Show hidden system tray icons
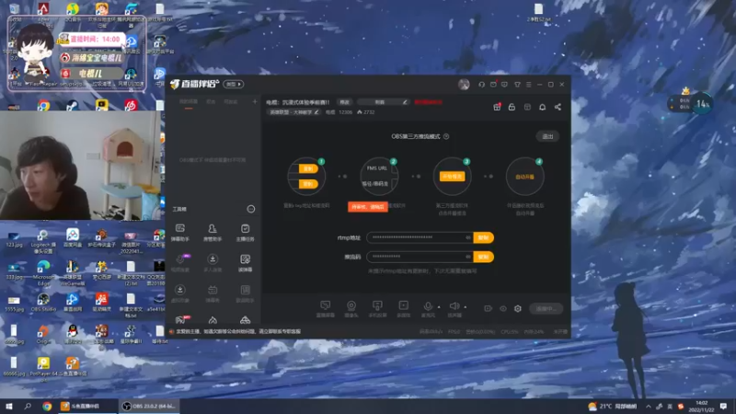This screenshot has height=414, width=736. pyautogui.click(x=649, y=407)
